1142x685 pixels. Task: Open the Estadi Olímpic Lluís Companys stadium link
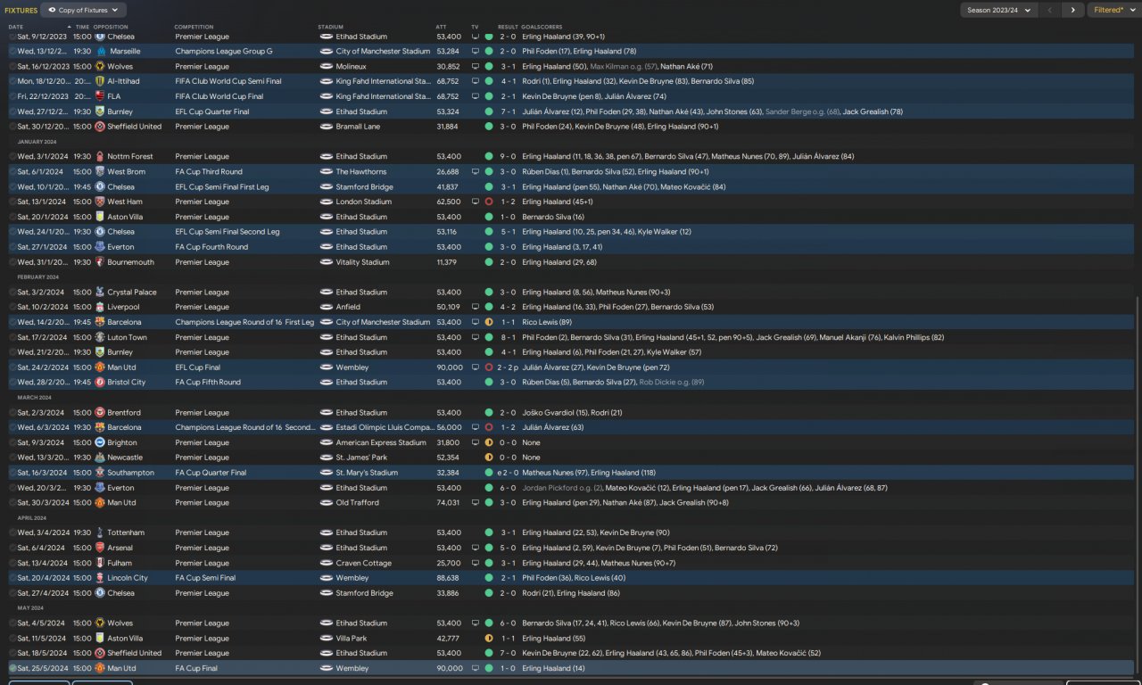click(x=385, y=427)
